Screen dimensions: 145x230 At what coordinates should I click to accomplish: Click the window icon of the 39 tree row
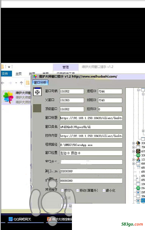point(138,196)
